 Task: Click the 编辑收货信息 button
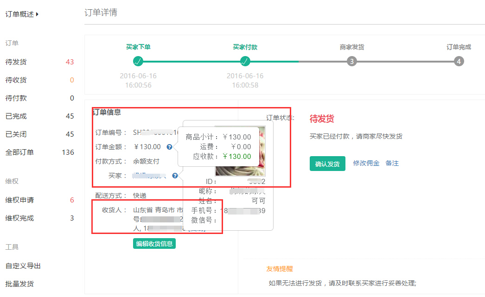[x=154, y=244]
